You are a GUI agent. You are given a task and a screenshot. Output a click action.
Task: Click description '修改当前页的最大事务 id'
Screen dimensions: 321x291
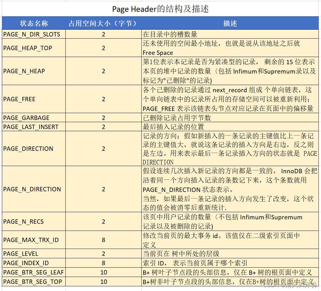point(230,240)
